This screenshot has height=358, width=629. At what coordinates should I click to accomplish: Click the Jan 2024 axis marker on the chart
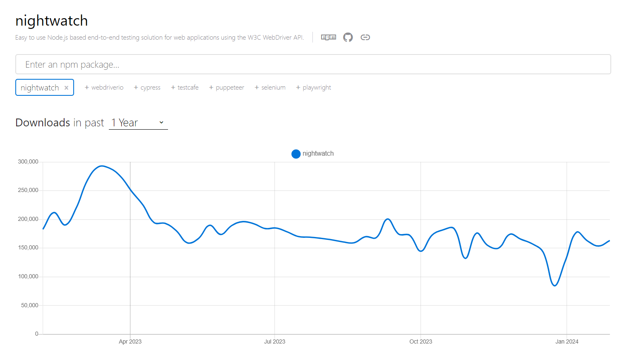pos(567,341)
